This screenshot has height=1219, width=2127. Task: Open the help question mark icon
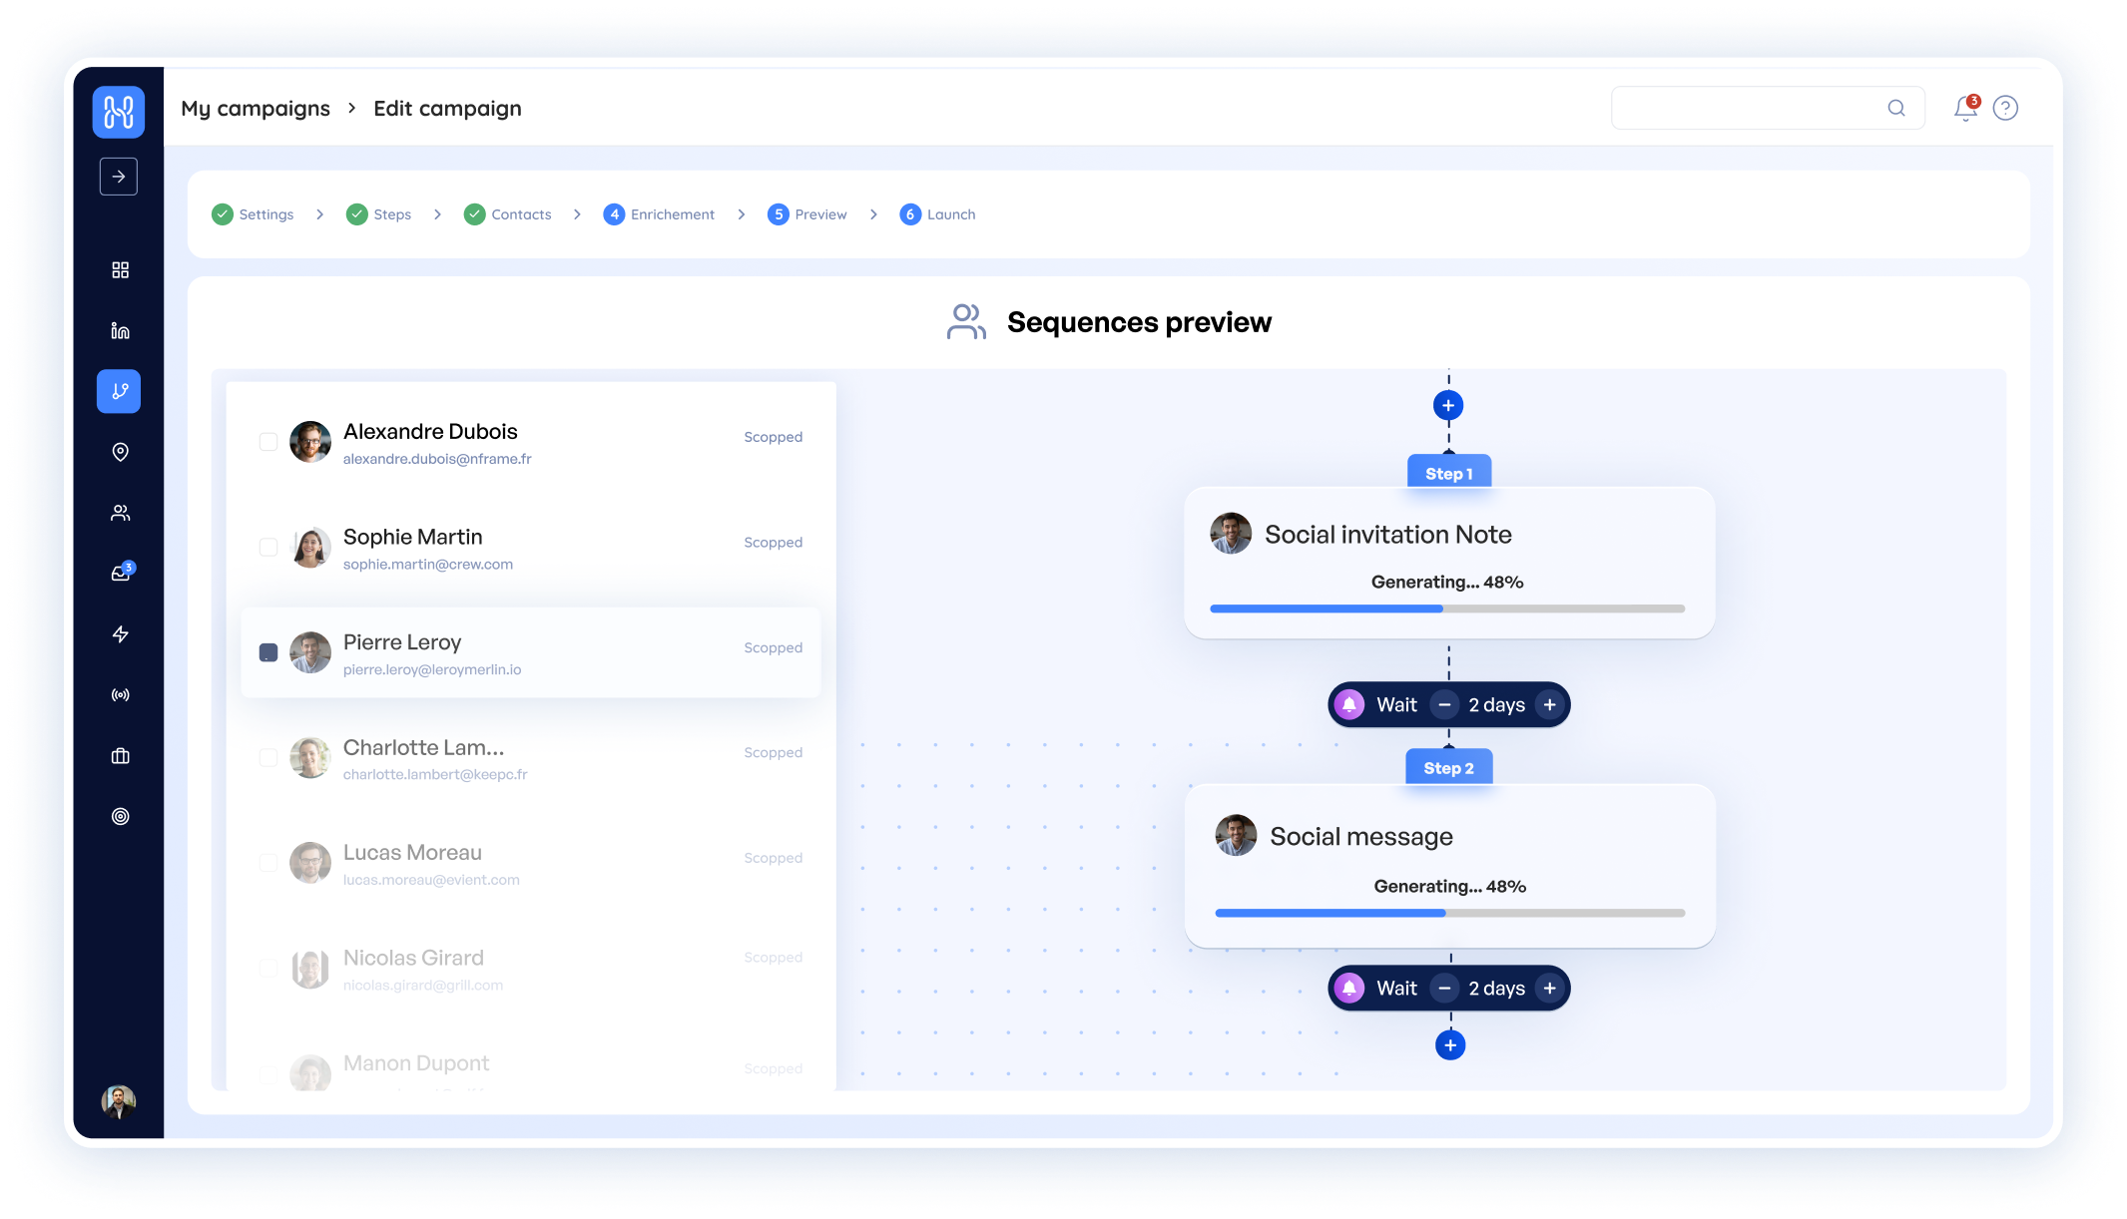(x=2004, y=108)
